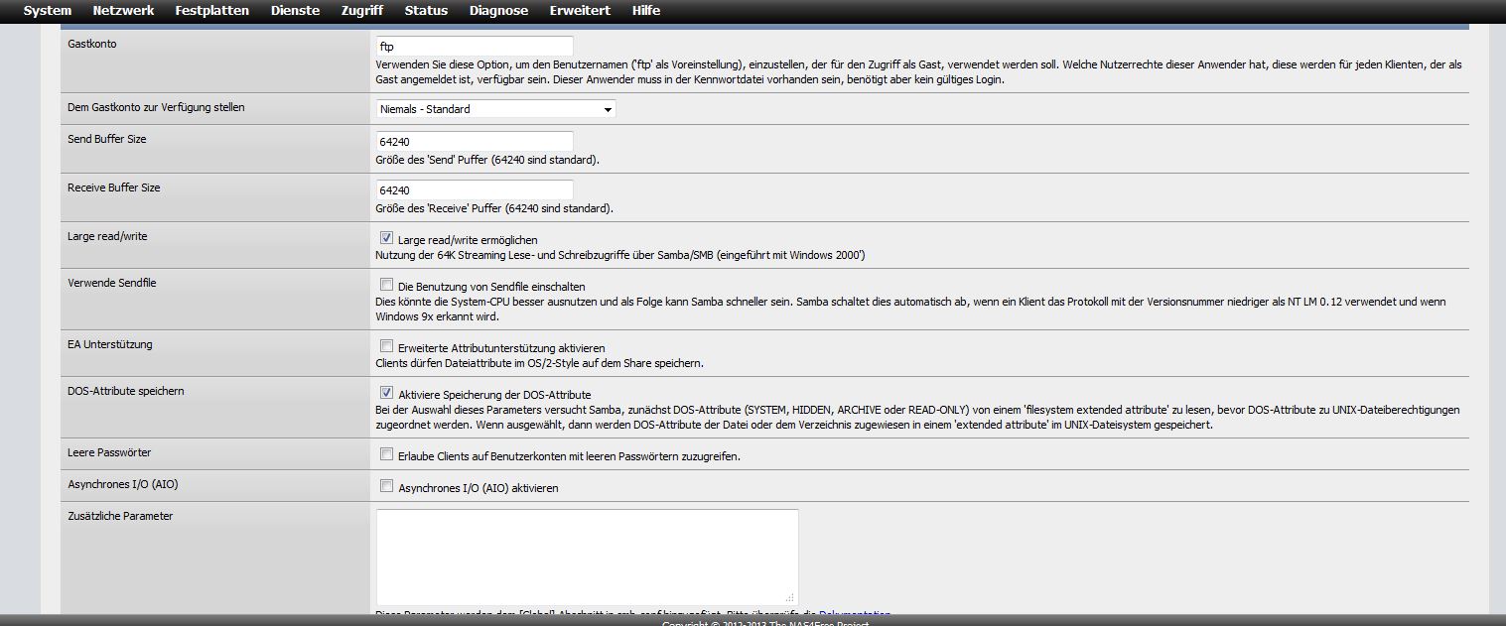Image resolution: width=1506 pixels, height=626 pixels.
Task: Click 'Größe des 'Send' Puffer' description text
Action: pos(487,161)
